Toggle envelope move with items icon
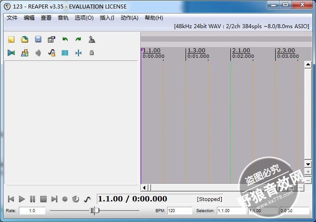Image resolution: width=316 pixels, height=222 pixels. point(52,53)
